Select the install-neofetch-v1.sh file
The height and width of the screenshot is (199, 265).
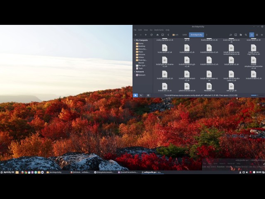coord(209,61)
